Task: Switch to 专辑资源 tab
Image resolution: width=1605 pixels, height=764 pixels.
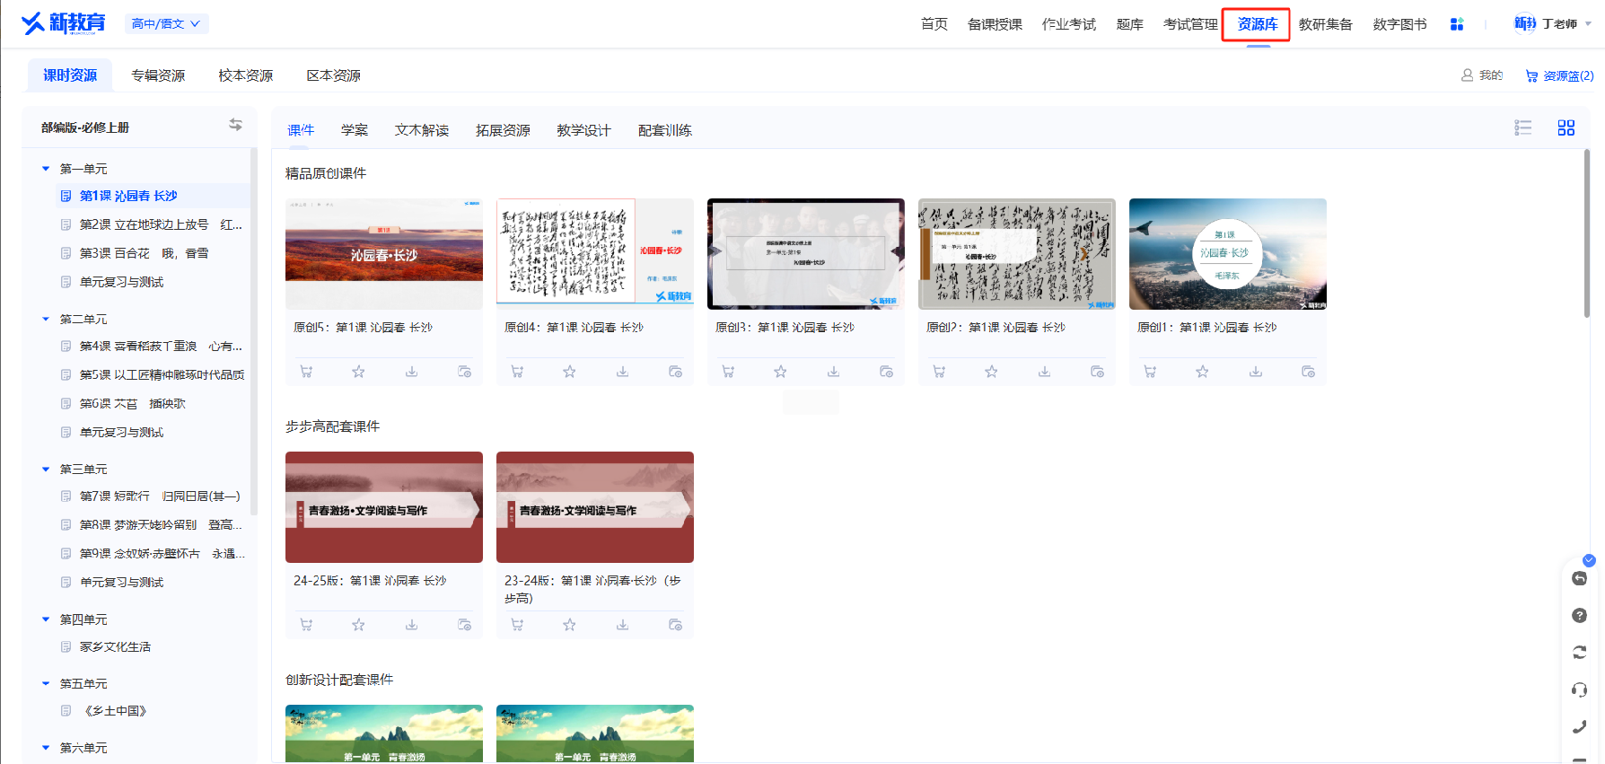Action: (158, 75)
